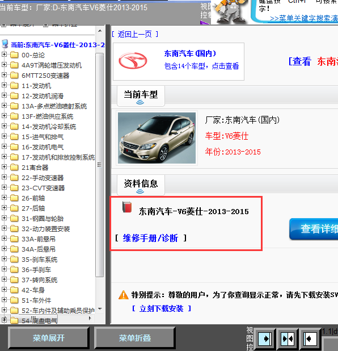Open the 16-发动机电气 folder icon
338x351 pixels.
click(14, 147)
